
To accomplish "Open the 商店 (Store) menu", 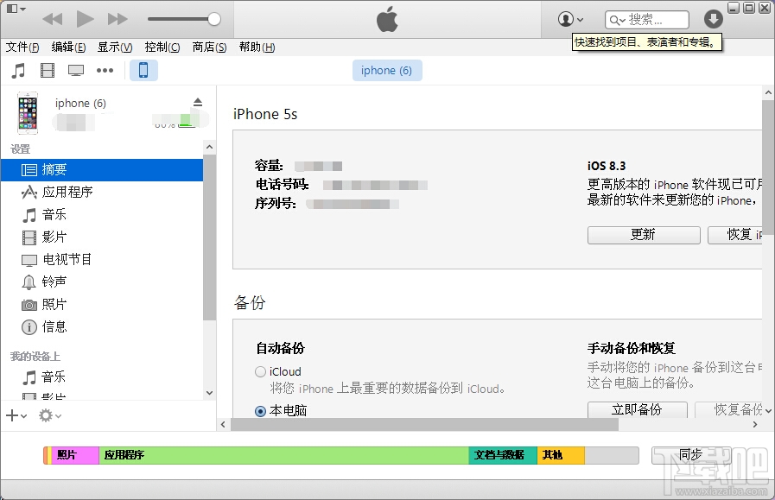I will (x=208, y=47).
